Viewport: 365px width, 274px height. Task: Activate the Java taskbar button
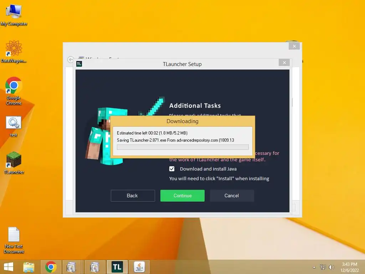[139, 267]
